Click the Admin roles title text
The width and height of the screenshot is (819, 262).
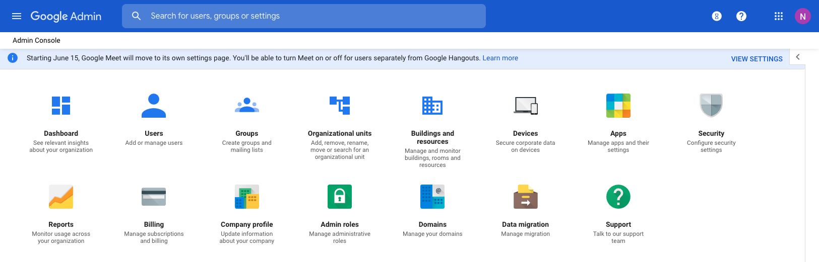click(x=340, y=224)
